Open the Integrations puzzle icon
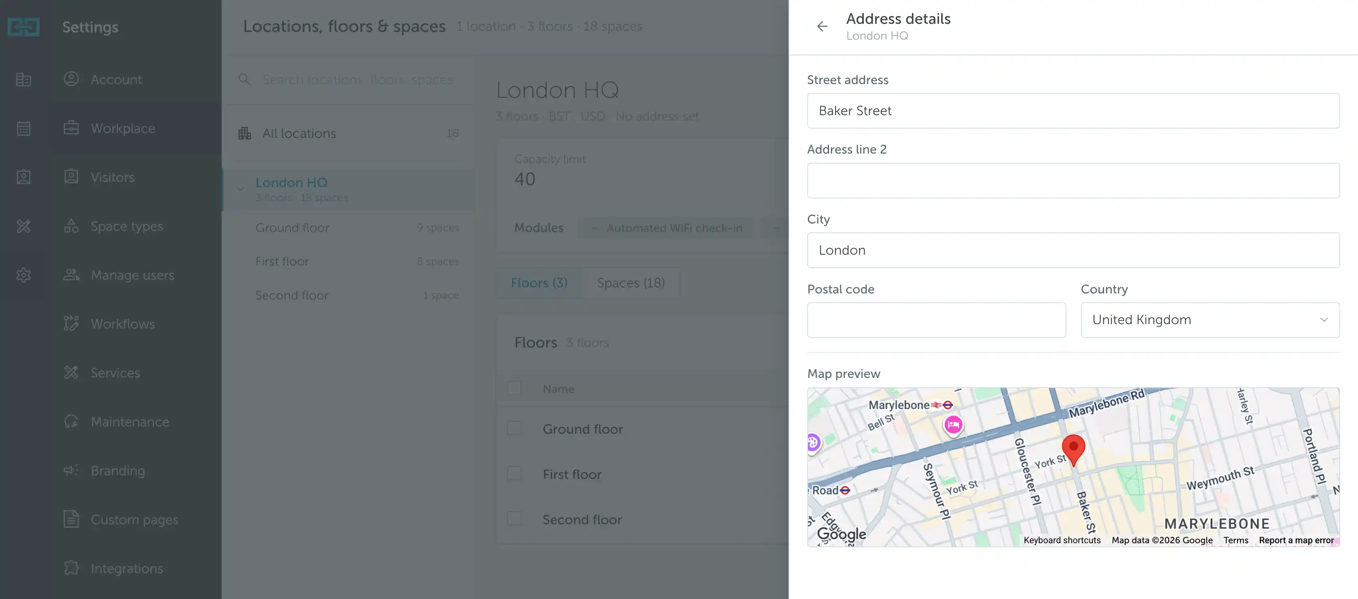 [71, 568]
